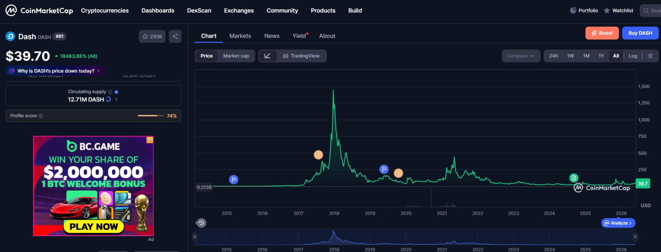Open Profile score info icon
Image resolution: width=661 pixels, height=252 pixels.
coord(41,116)
